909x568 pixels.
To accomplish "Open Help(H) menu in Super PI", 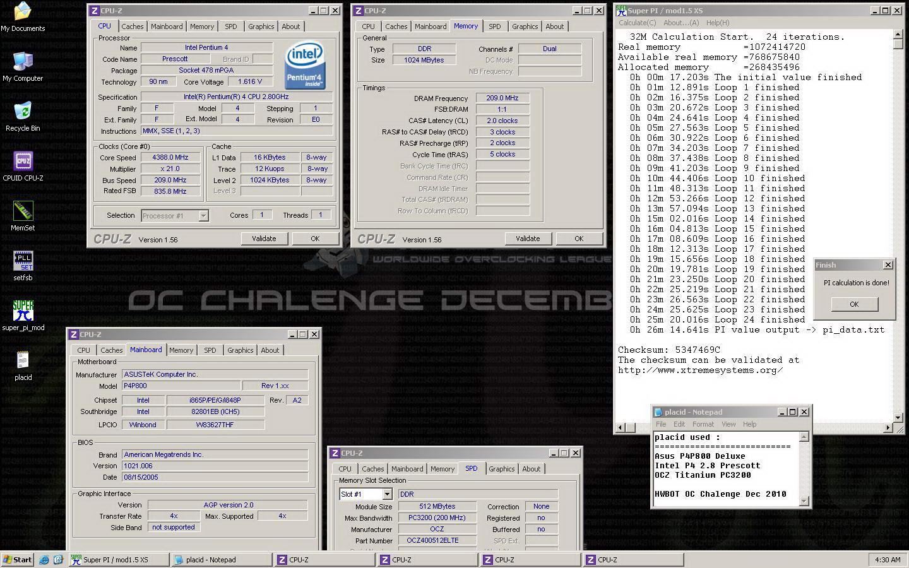I will (x=718, y=23).
